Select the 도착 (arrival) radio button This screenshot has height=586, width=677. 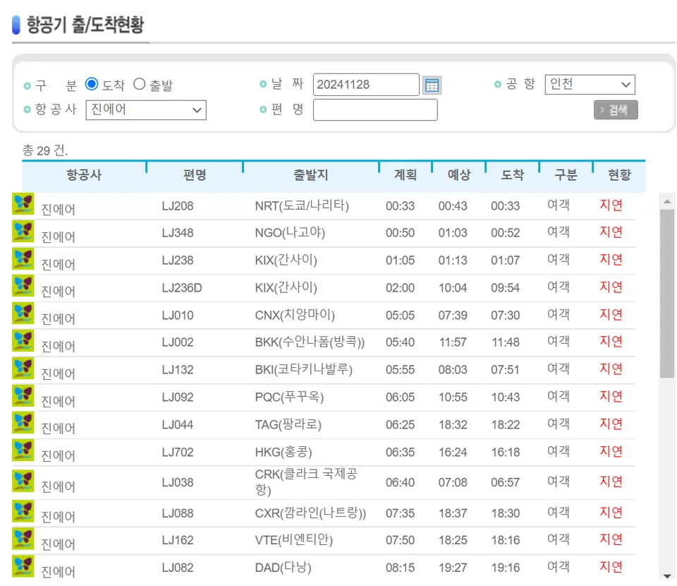click(92, 84)
